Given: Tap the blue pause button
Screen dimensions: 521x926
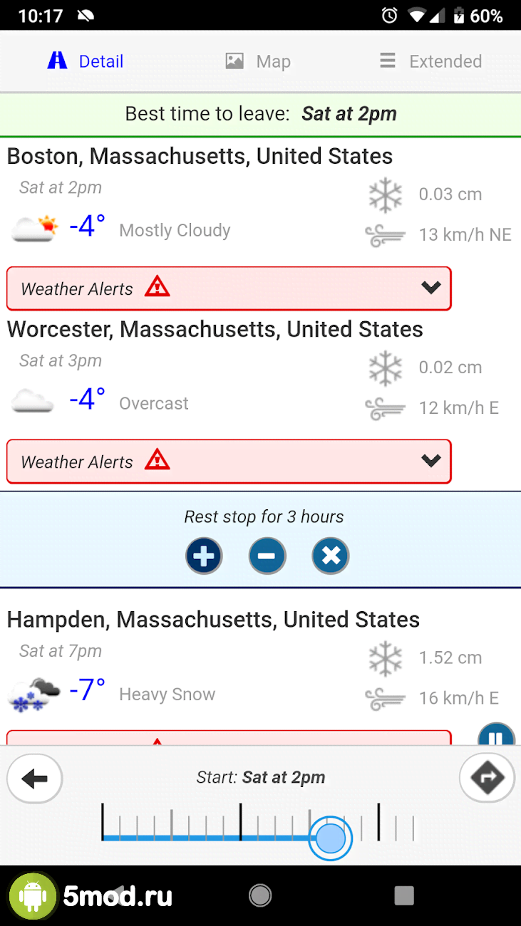Looking at the screenshot, I should (x=495, y=737).
